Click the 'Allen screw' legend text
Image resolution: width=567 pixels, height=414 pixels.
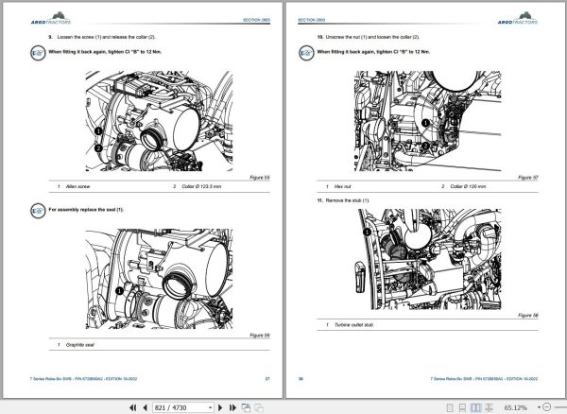click(x=77, y=186)
